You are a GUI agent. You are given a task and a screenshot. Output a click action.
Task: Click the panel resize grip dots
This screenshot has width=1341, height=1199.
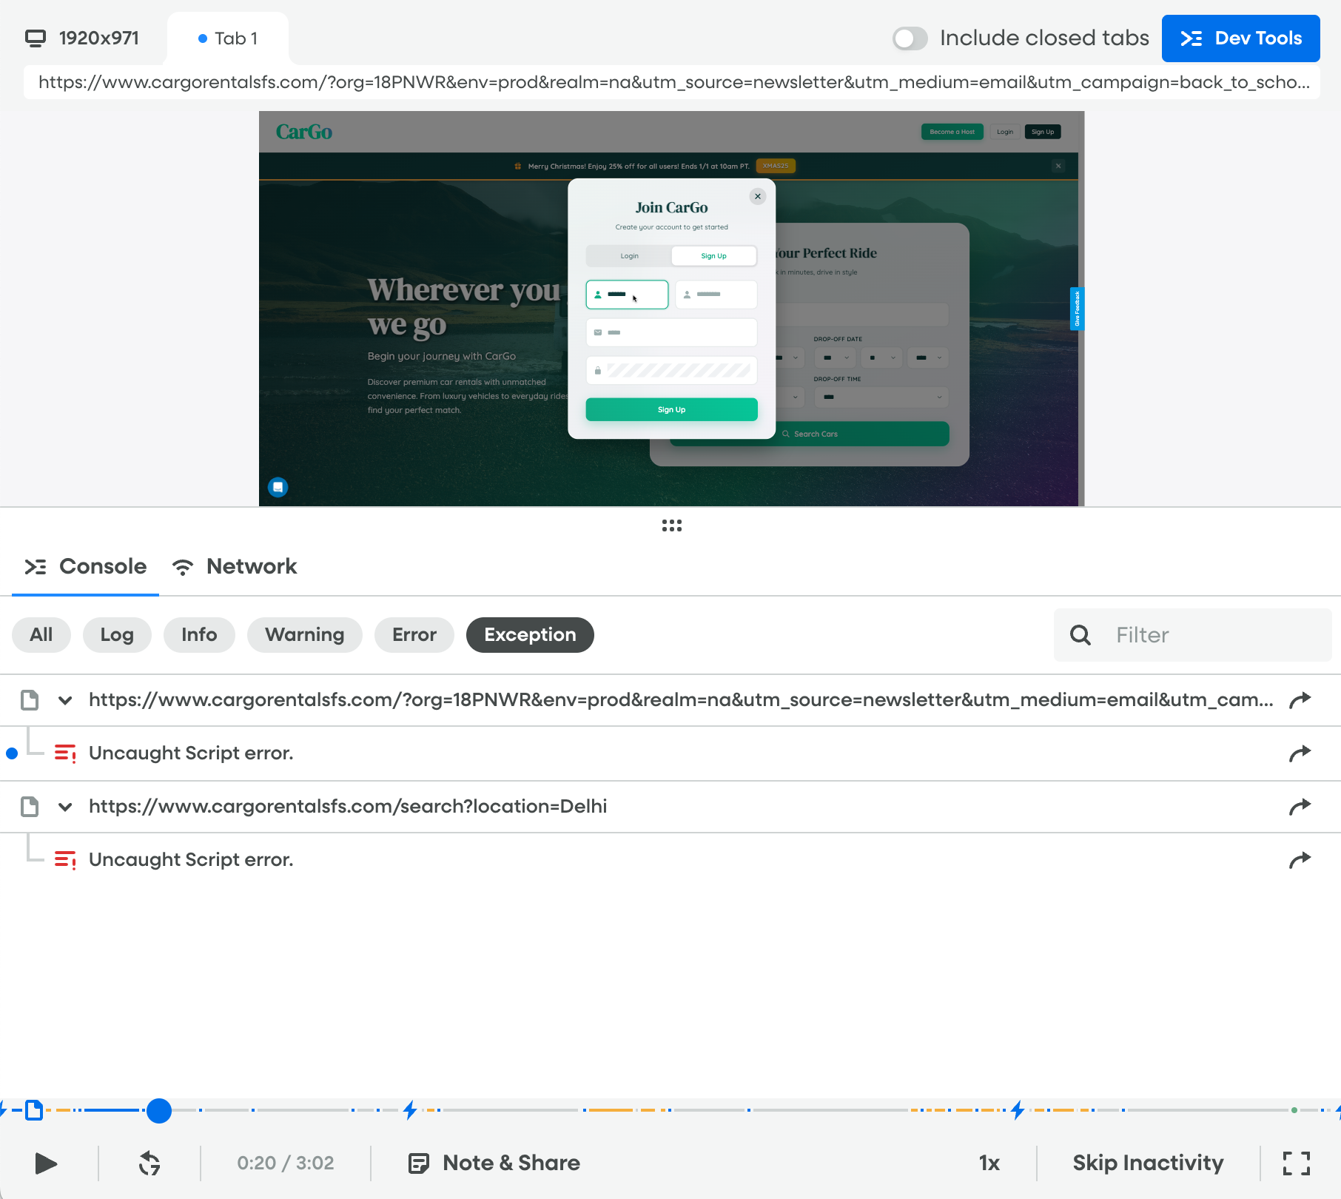[671, 525]
